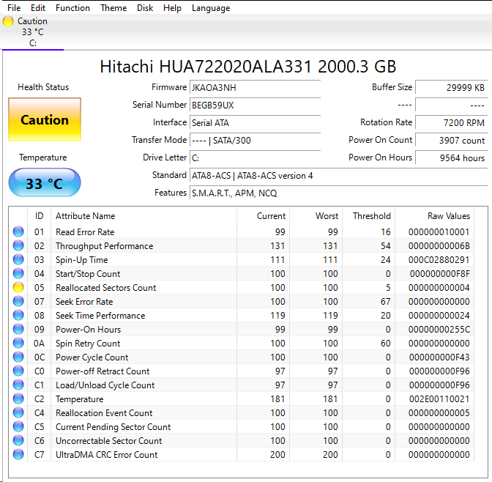492x482 pixels.
Task: Click the Threshold value 67 for Seek Error Rate
Action: [386, 302]
